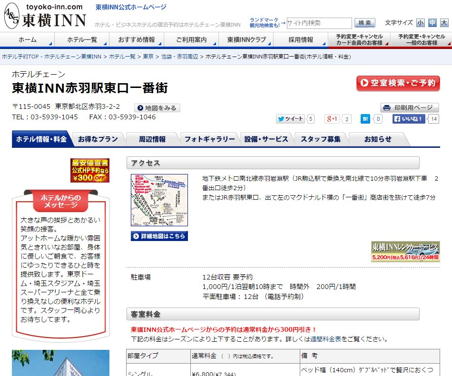Open the 採用情報 menu
The height and width of the screenshot is (376, 452).
[x=301, y=40]
